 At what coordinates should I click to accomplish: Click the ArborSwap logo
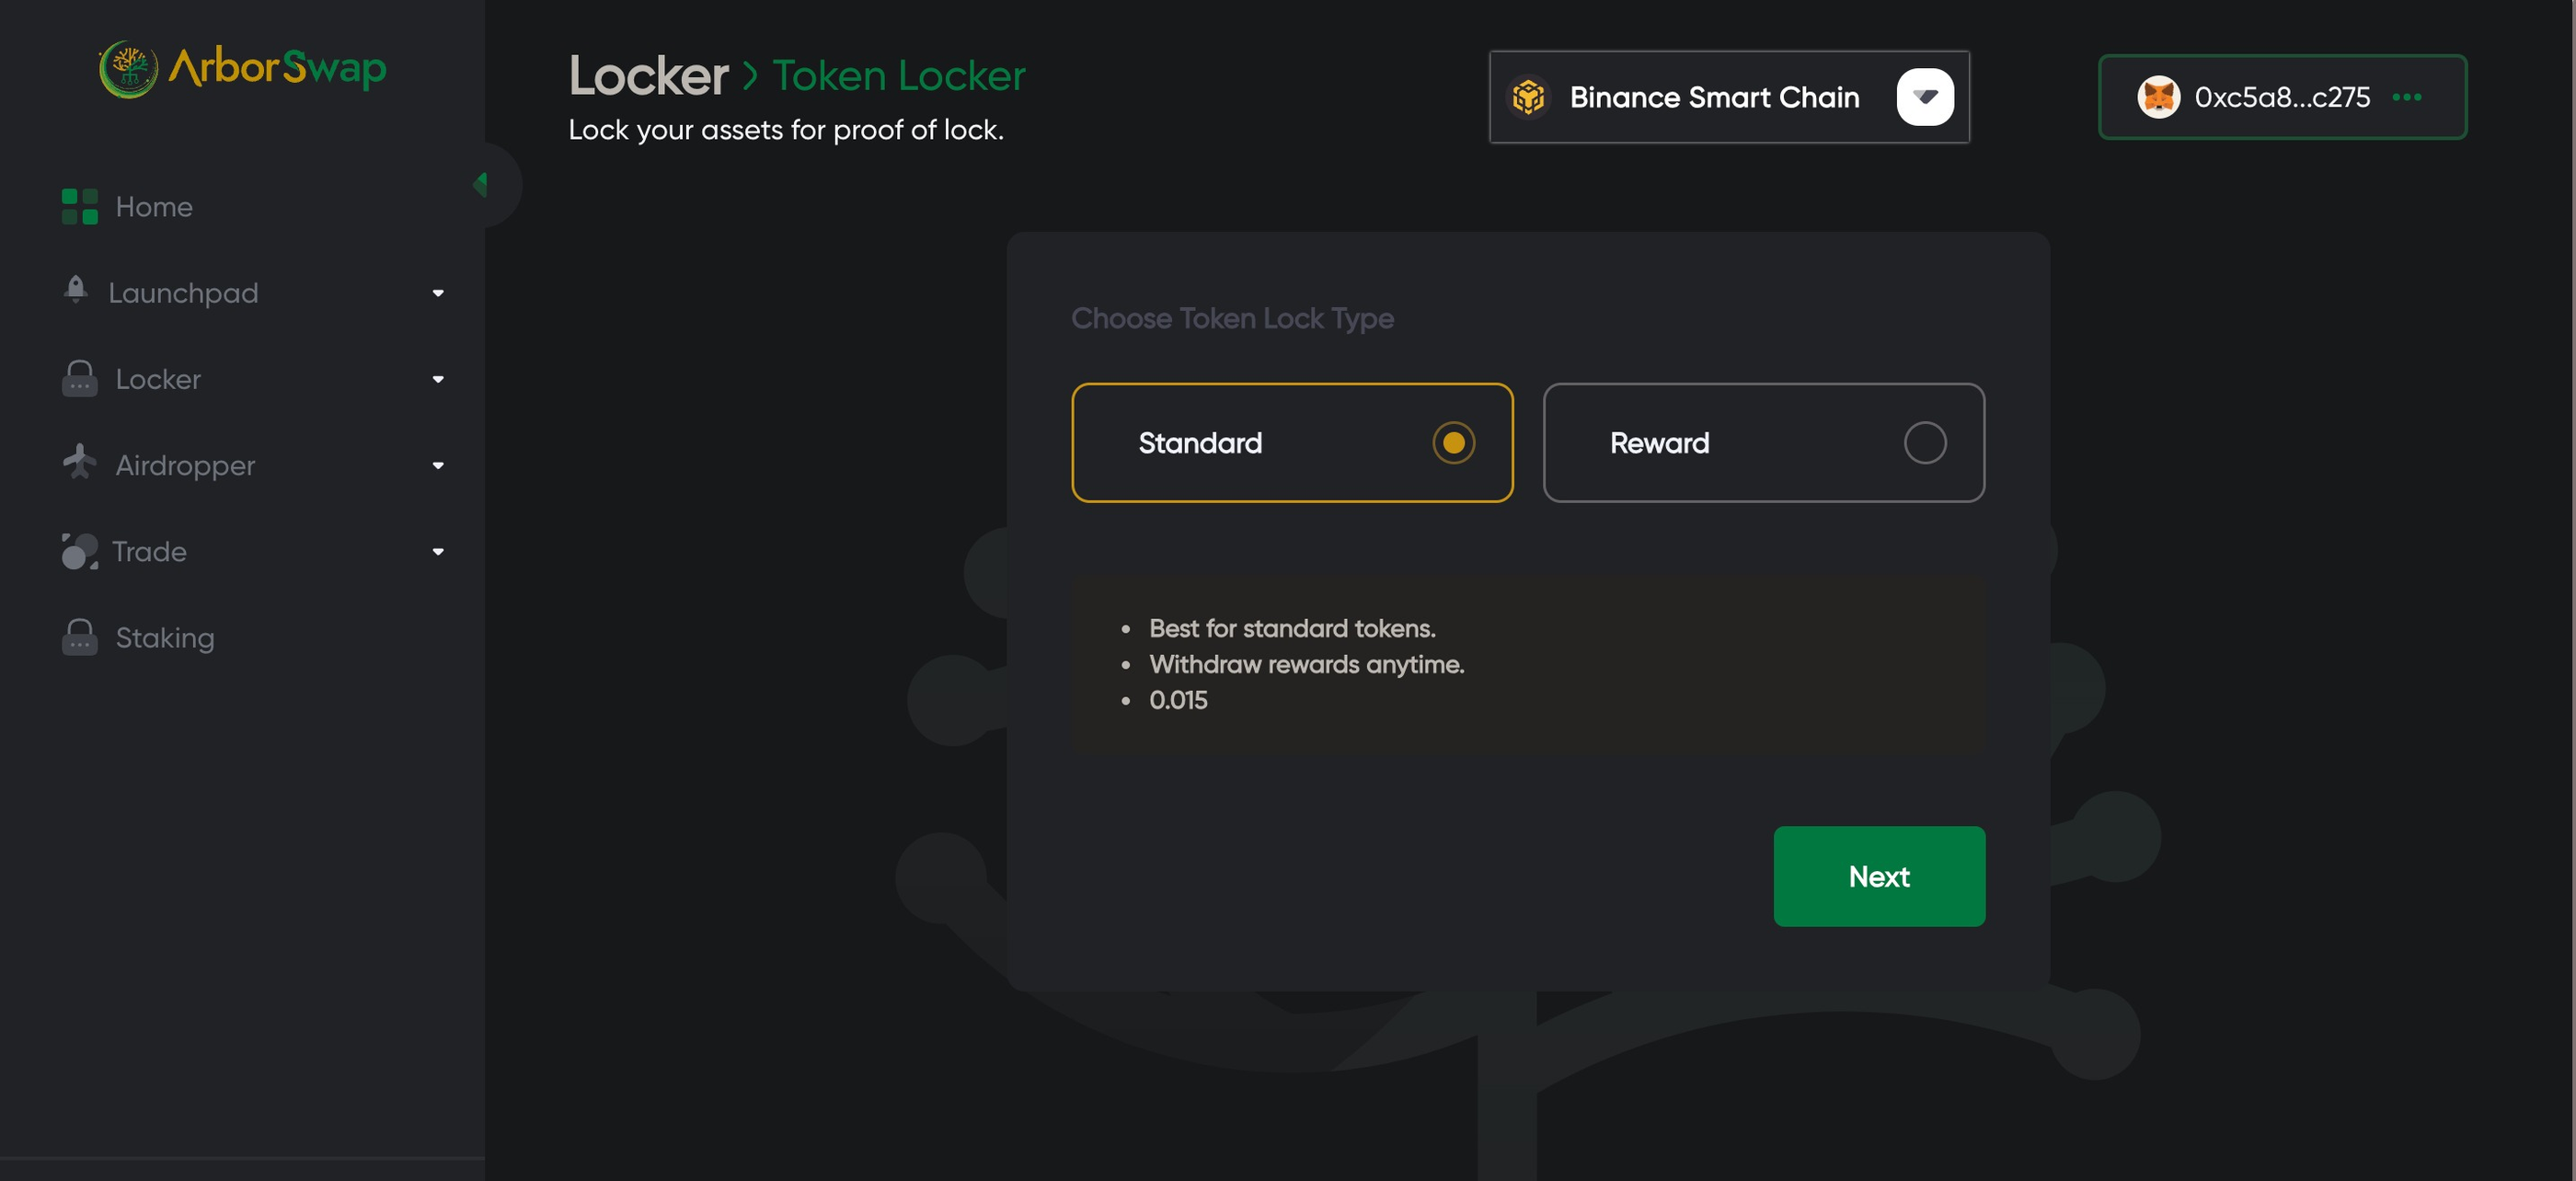(242, 68)
